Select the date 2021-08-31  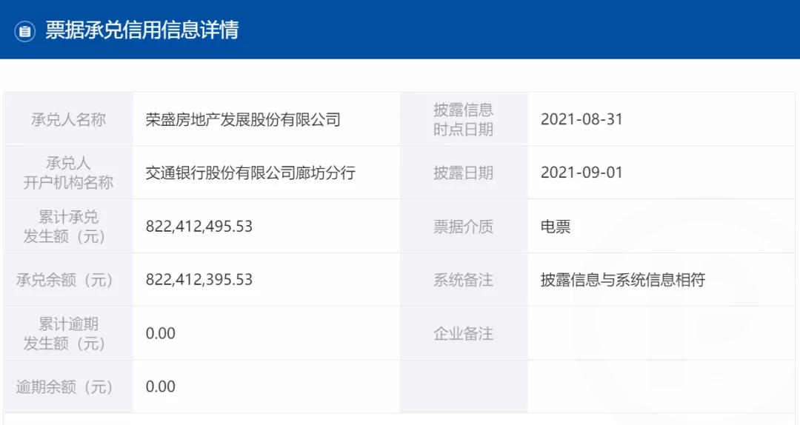581,119
